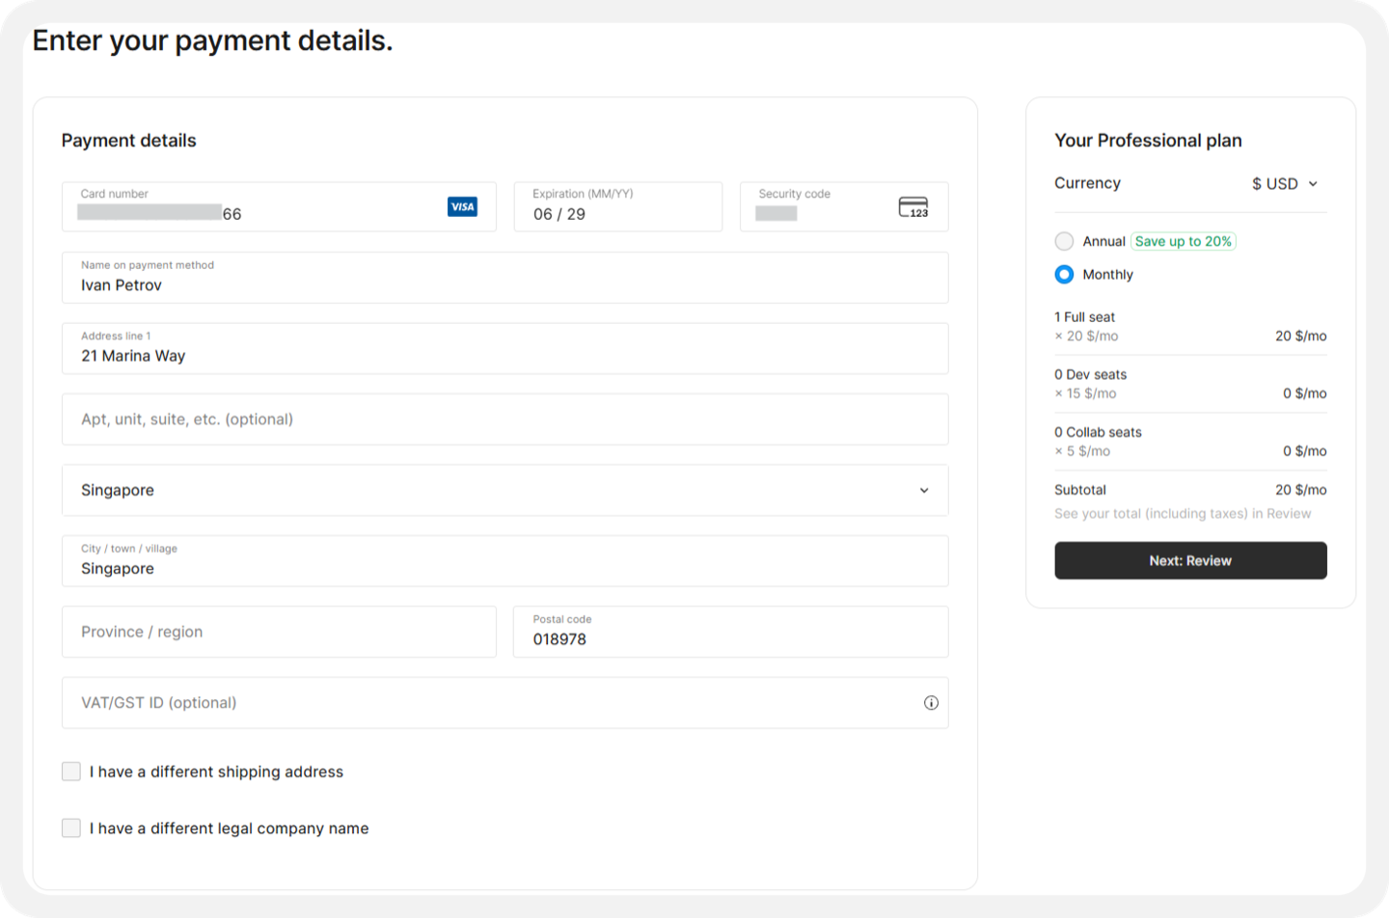The image size is (1389, 918).
Task: Open the Singapore country dropdown
Action: click(504, 490)
